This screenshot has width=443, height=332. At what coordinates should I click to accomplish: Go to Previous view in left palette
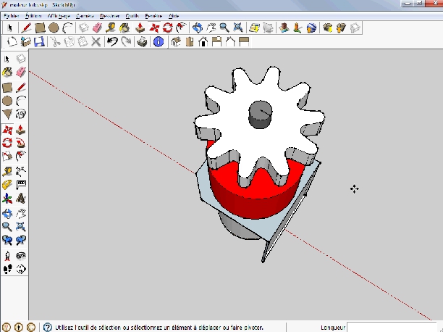pyautogui.click(x=7, y=241)
